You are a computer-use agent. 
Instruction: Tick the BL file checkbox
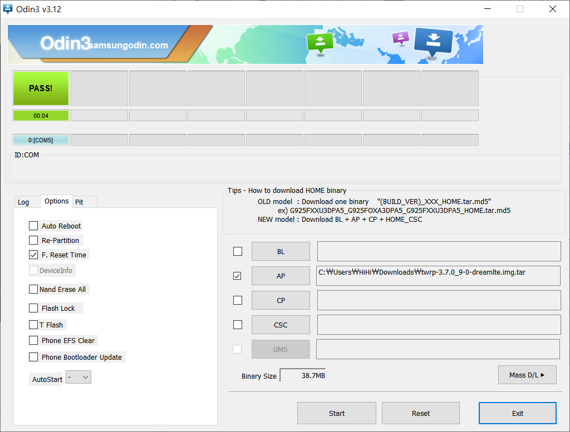pyautogui.click(x=237, y=251)
